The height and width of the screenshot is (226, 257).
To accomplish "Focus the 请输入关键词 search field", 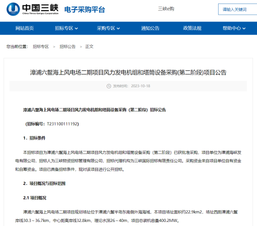I will pos(237,9).
